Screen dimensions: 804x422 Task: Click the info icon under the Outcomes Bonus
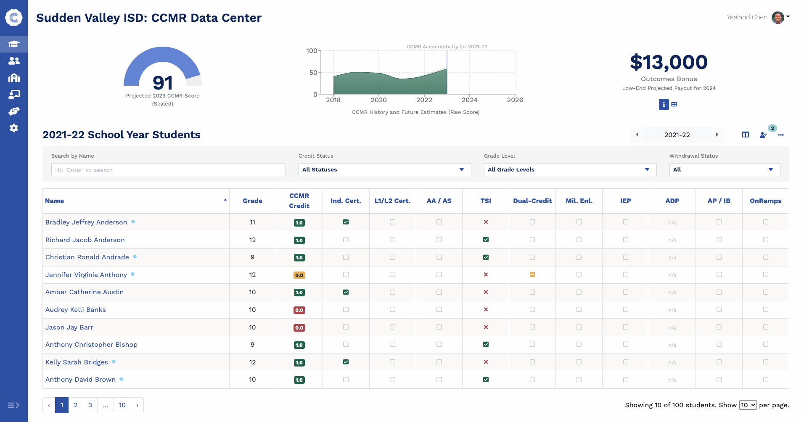664,104
